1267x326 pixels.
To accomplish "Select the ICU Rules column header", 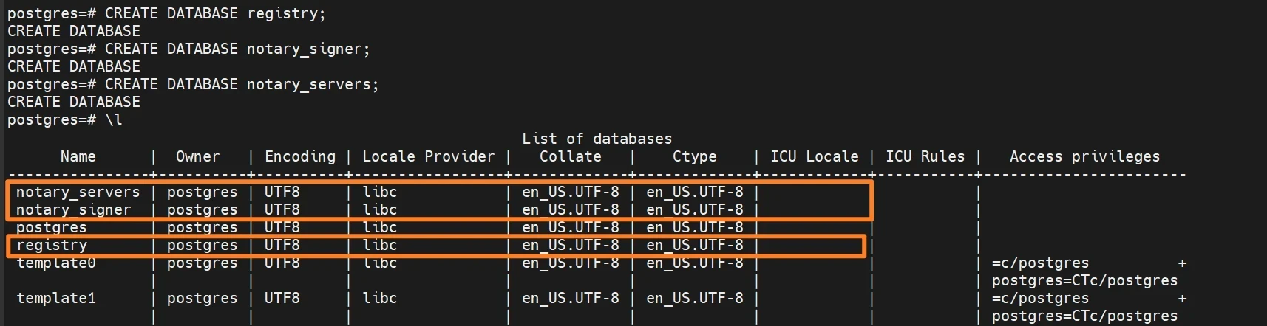I will [x=925, y=156].
